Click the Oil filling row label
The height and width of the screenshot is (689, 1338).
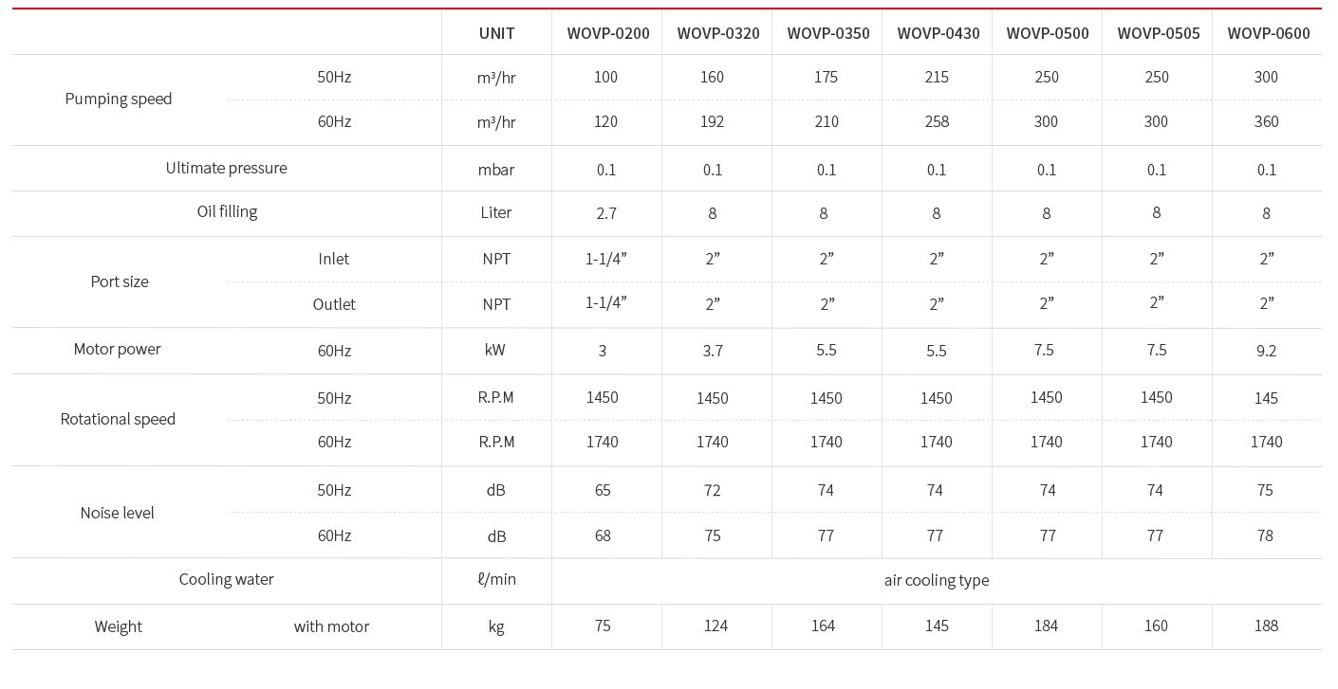[x=227, y=211]
